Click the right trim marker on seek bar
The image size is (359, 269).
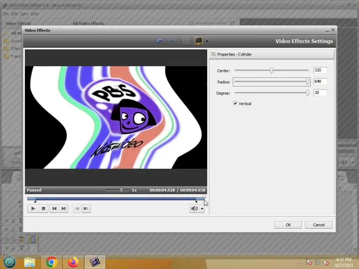click(196, 201)
